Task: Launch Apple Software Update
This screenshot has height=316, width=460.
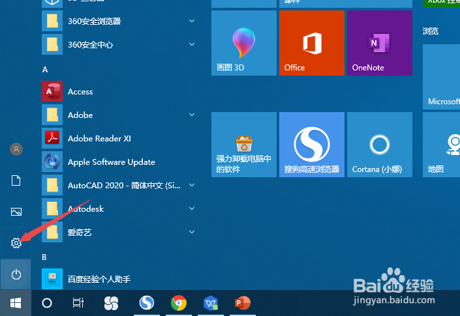Action: point(119,162)
